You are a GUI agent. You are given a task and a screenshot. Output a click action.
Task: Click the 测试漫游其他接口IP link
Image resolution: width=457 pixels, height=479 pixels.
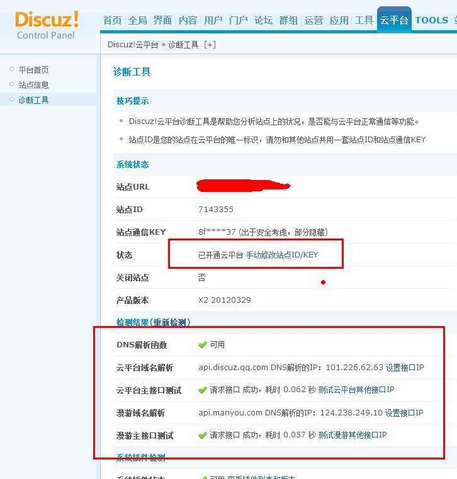353,435
